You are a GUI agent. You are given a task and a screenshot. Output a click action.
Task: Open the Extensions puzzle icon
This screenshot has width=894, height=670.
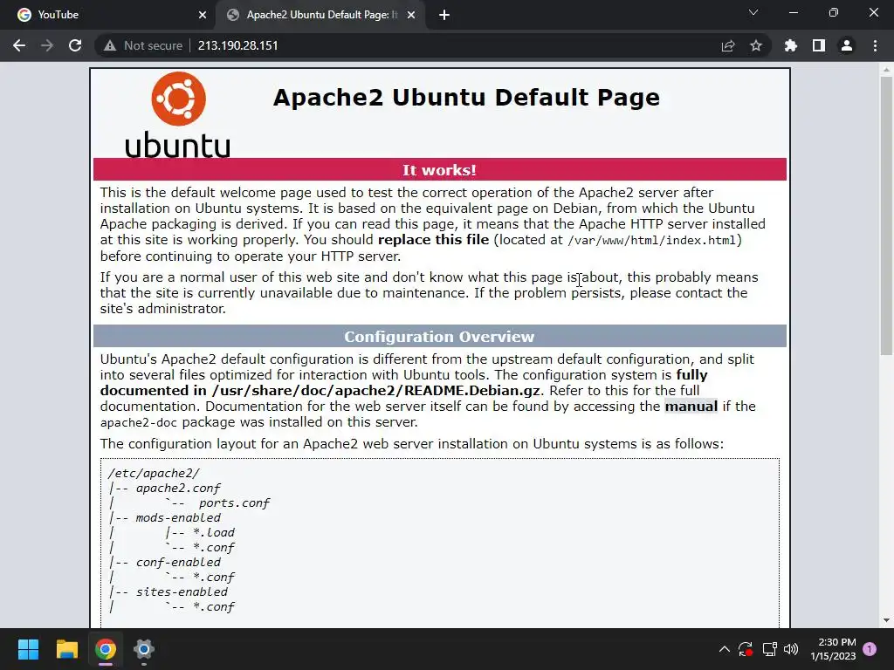791,45
